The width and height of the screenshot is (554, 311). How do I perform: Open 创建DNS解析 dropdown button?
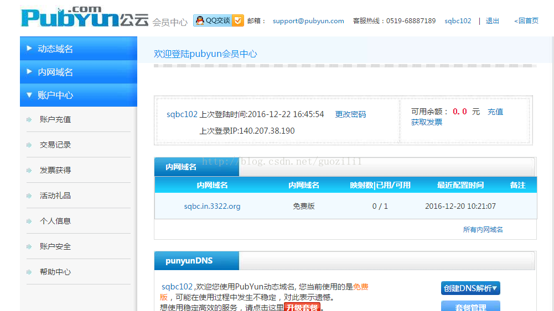470,288
